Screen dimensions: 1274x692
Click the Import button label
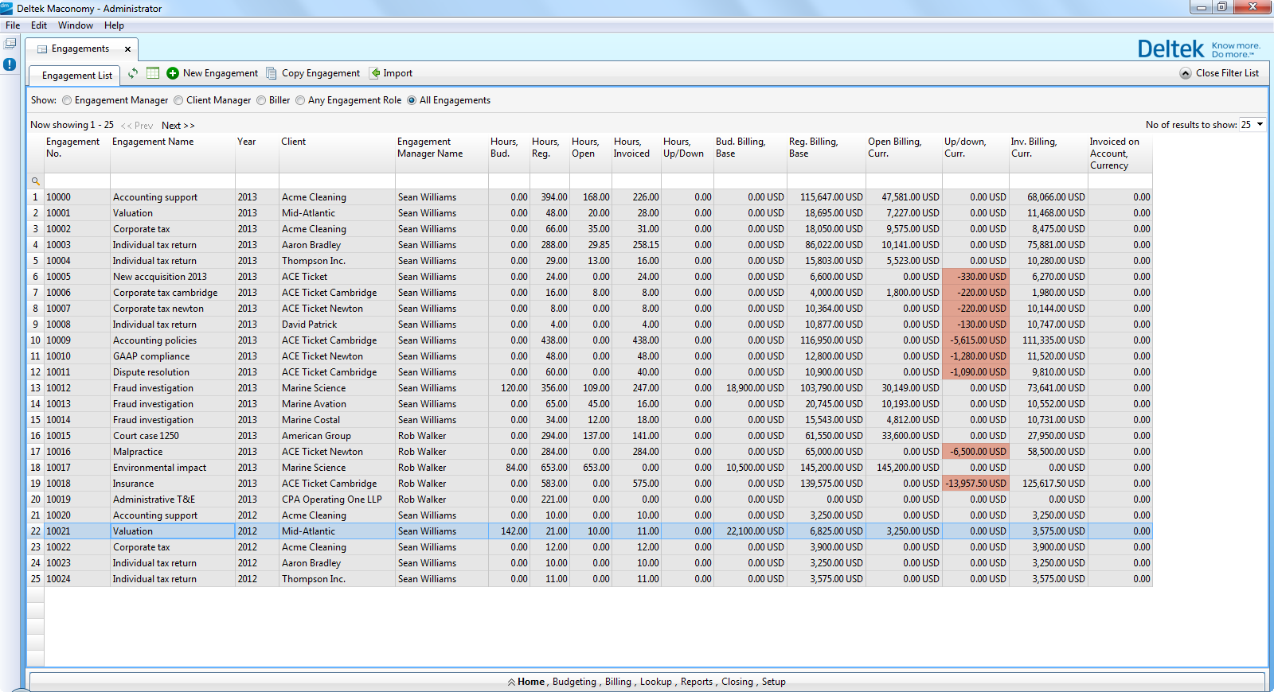pyautogui.click(x=397, y=73)
